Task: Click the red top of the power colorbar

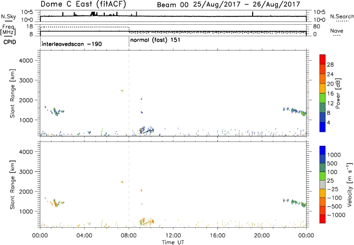Action: coord(323,59)
